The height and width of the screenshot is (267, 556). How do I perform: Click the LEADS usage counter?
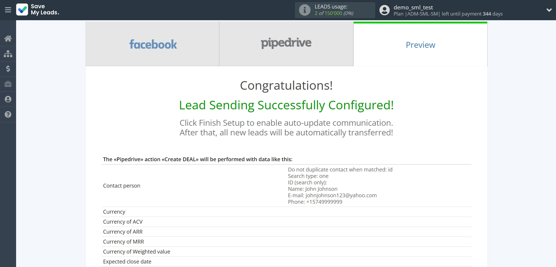pyautogui.click(x=334, y=13)
